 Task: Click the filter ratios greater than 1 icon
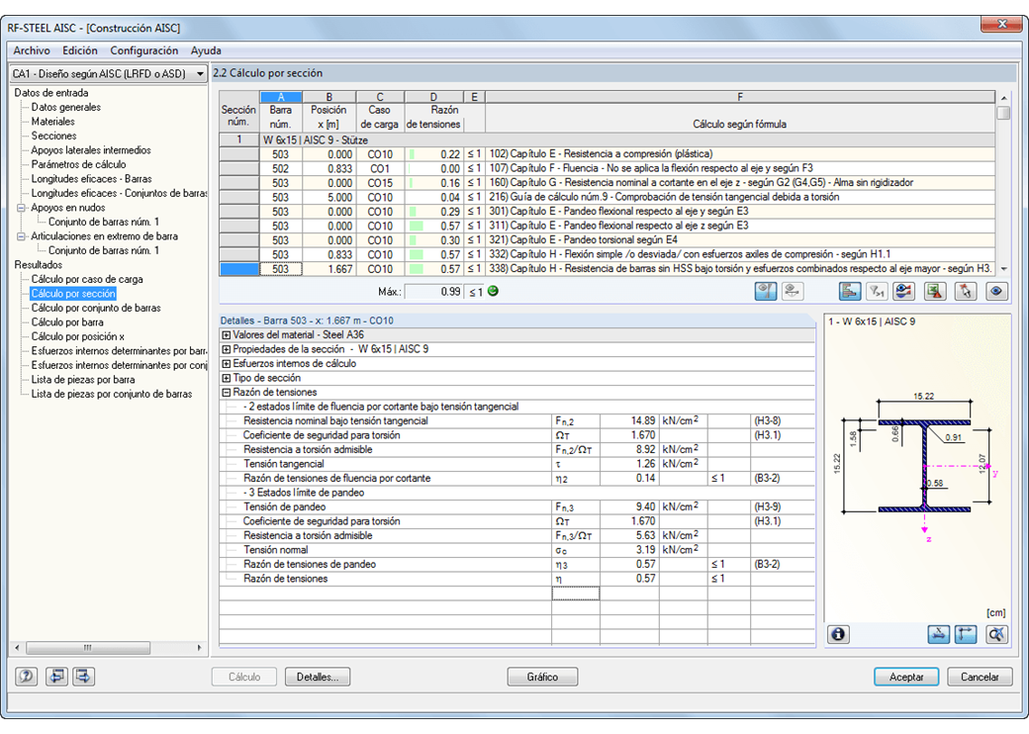(877, 291)
